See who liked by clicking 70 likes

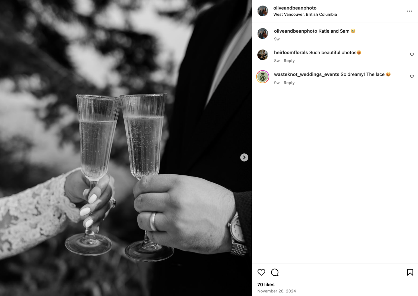pyautogui.click(x=266, y=285)
